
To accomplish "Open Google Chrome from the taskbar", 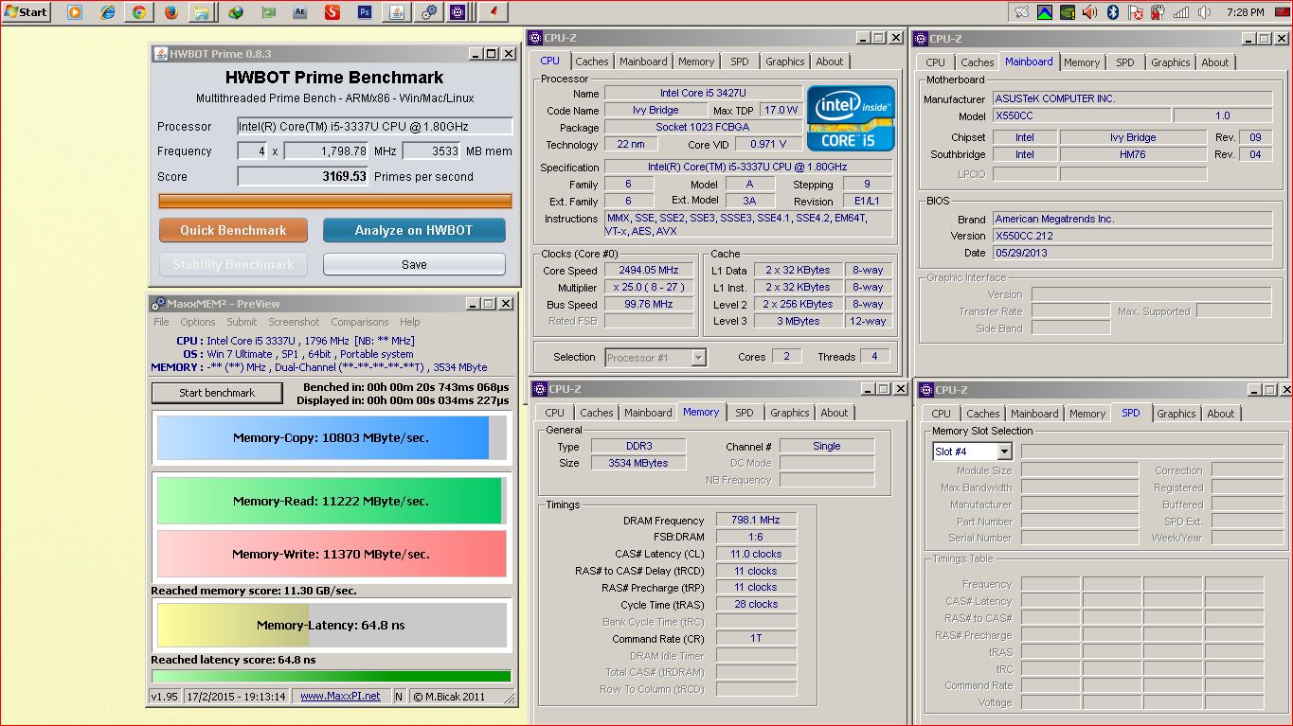I will (x=139, y=12).
